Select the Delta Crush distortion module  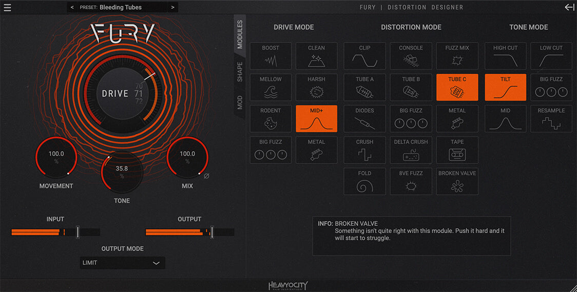(x=411, y=150)
